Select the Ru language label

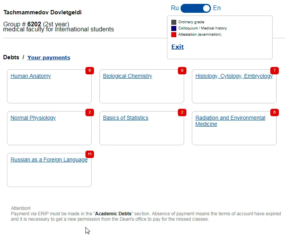(x=175, y=8)
